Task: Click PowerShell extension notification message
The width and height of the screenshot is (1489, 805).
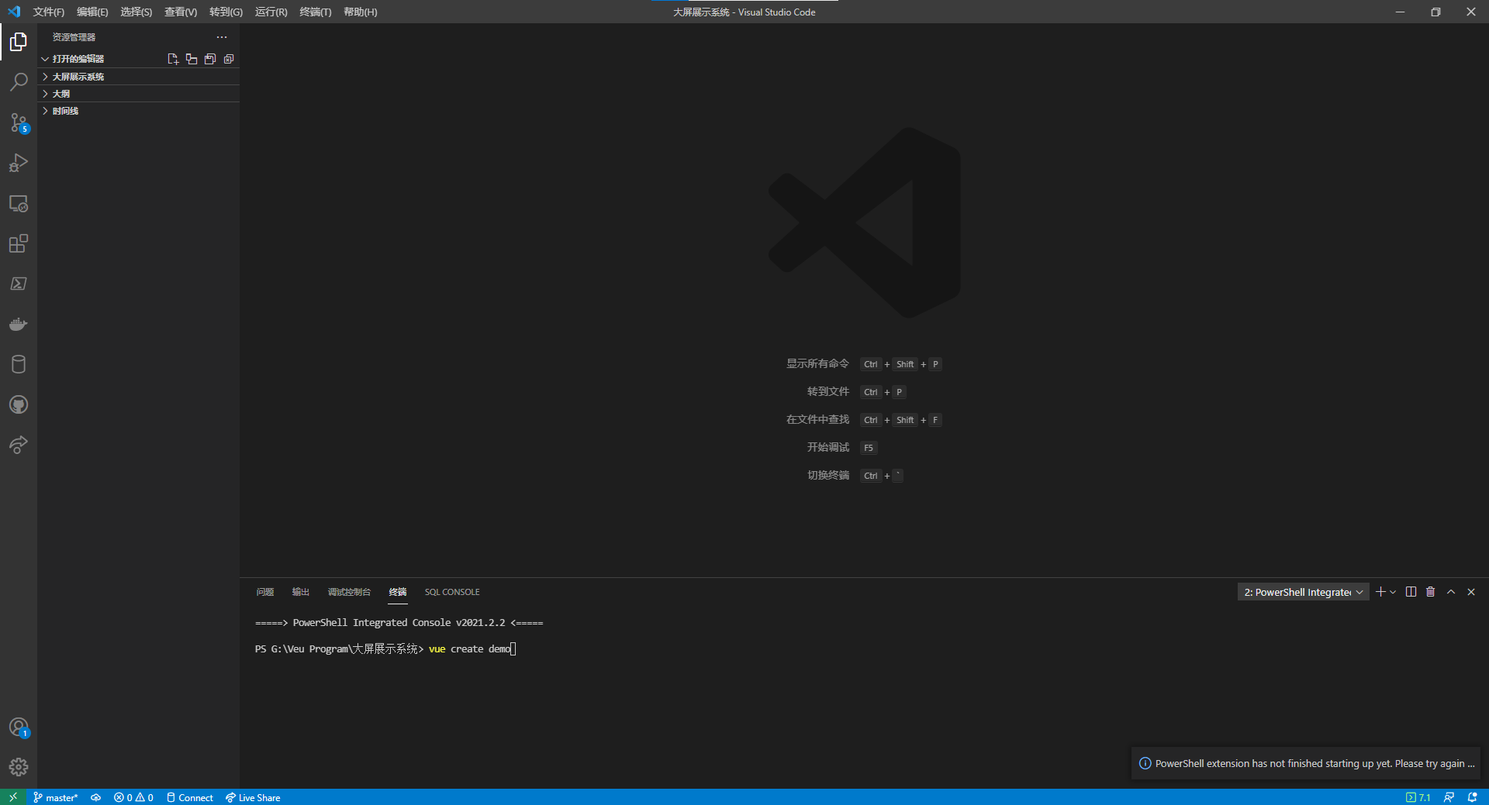Action: pyautogui.click(x=1315, y=763)
